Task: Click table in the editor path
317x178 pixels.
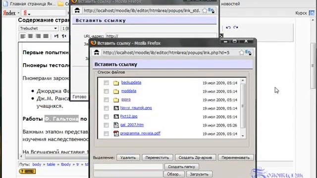Action: pos(51,164)
